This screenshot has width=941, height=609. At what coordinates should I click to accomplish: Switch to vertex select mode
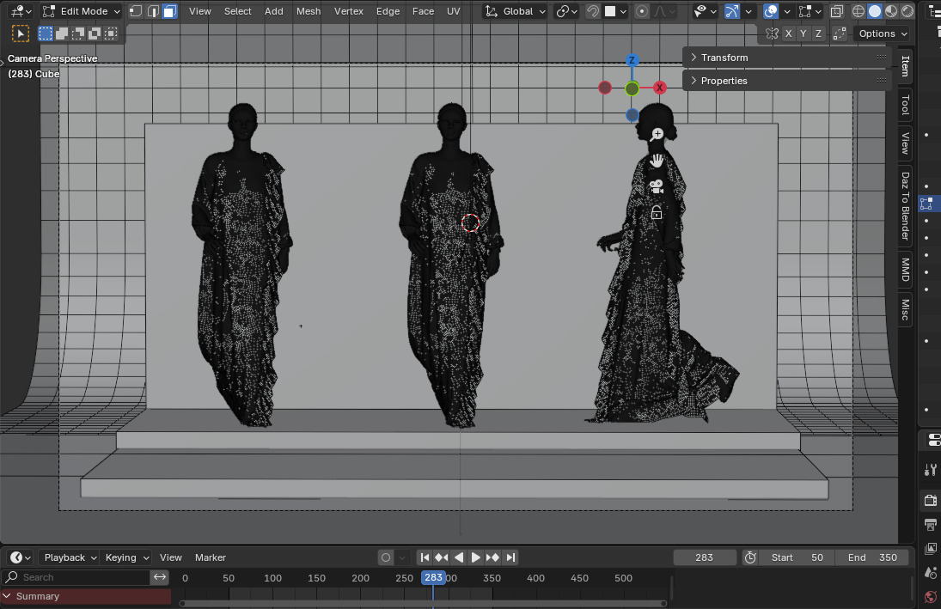[137, 11]
